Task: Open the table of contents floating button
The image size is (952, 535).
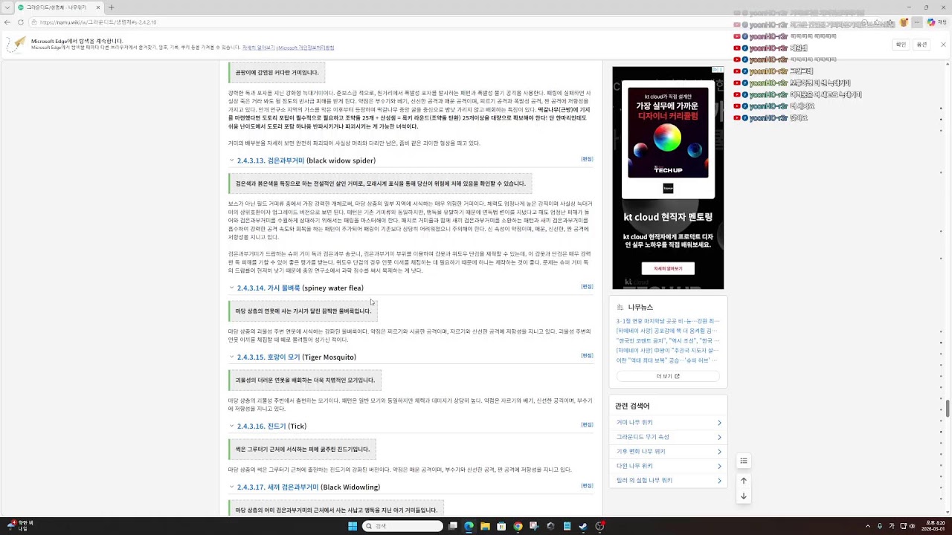Action: point(743,461)
